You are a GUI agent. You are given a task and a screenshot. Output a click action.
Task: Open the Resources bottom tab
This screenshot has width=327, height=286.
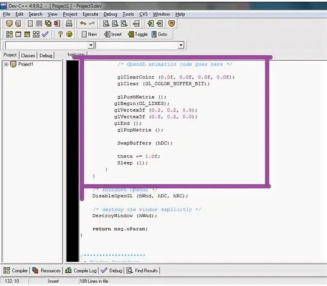tap(46, 270)
